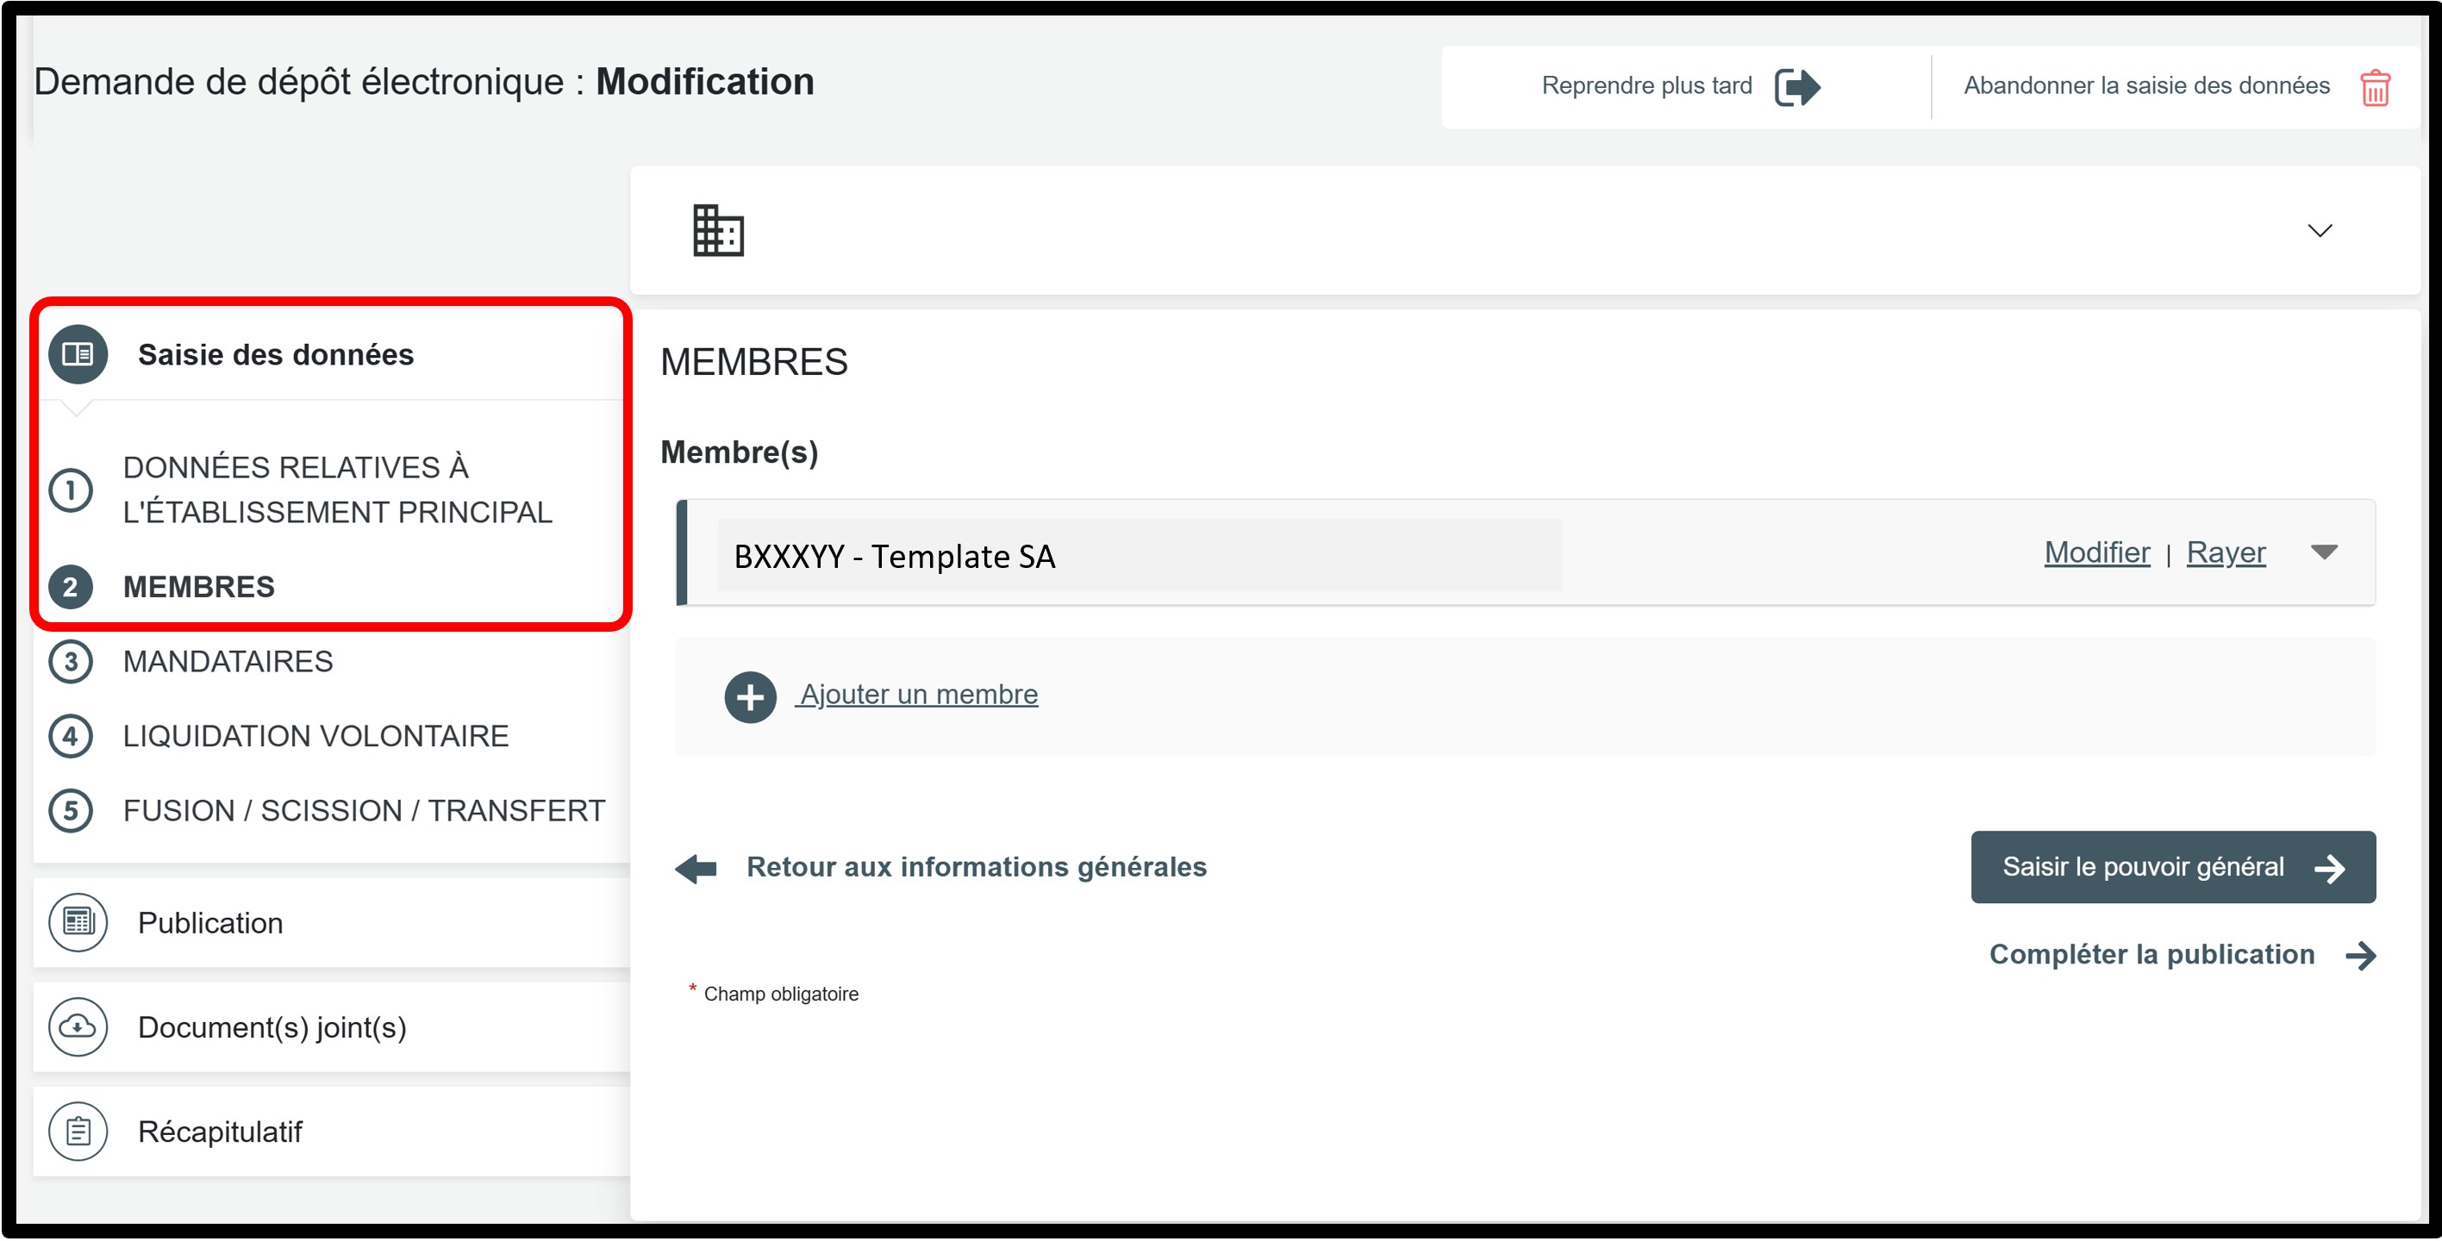Expand the company header chevron
The image size is (2442, 1241).
(x=2319, y=230)
